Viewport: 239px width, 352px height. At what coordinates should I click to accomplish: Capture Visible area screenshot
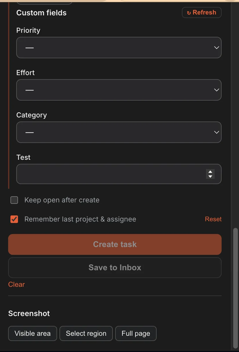[x=32, y=333]
